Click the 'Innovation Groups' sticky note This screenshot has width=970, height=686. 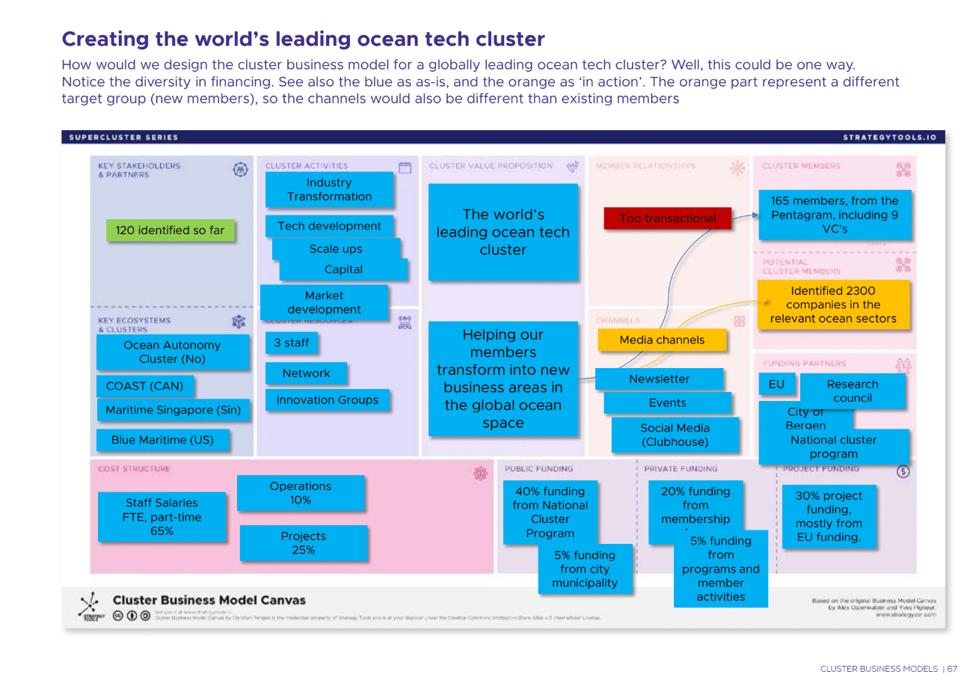coord(327,401)
